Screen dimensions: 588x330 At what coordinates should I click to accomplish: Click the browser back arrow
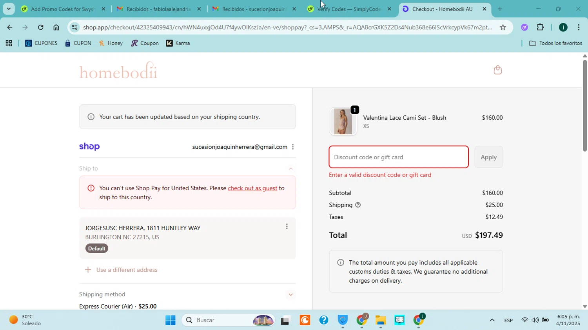point(9,27)
